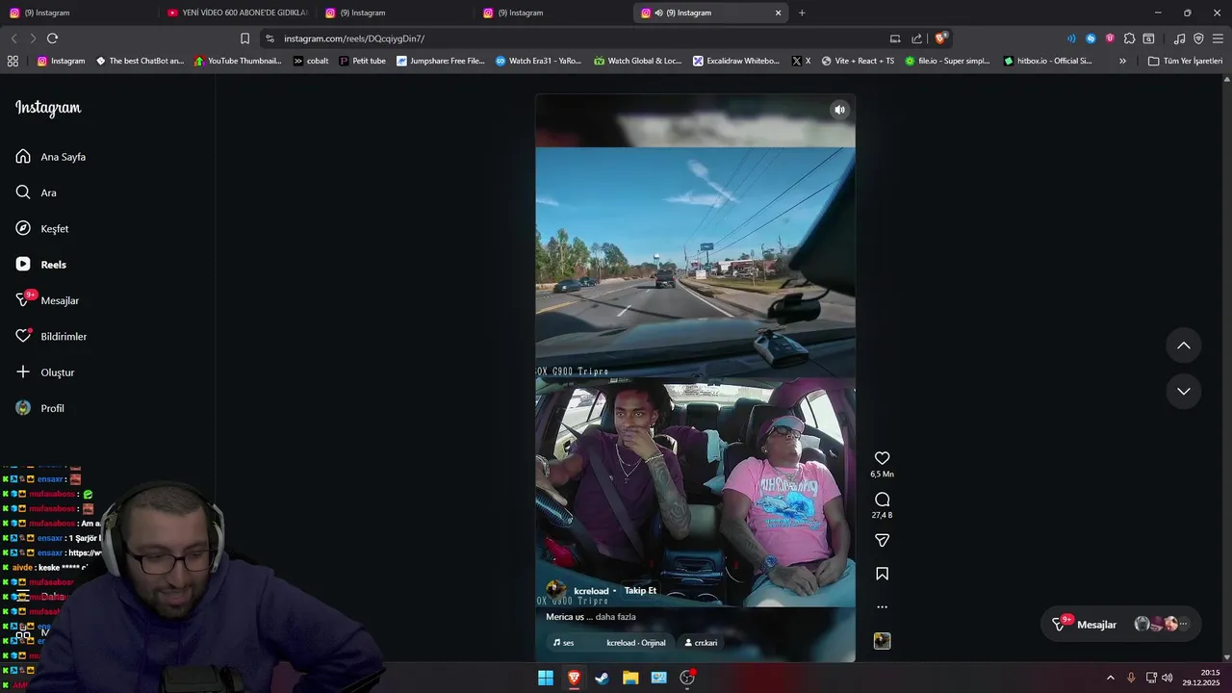Like the reel with the heart icon

pyautogui.click(x=882, y=458)
